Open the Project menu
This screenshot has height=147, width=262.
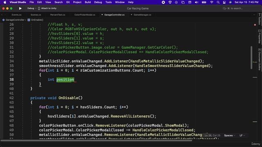[77, 2]
